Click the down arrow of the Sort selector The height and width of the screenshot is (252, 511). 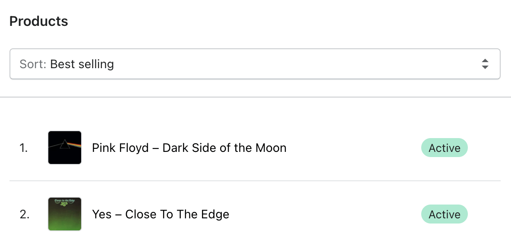point(485,67)
